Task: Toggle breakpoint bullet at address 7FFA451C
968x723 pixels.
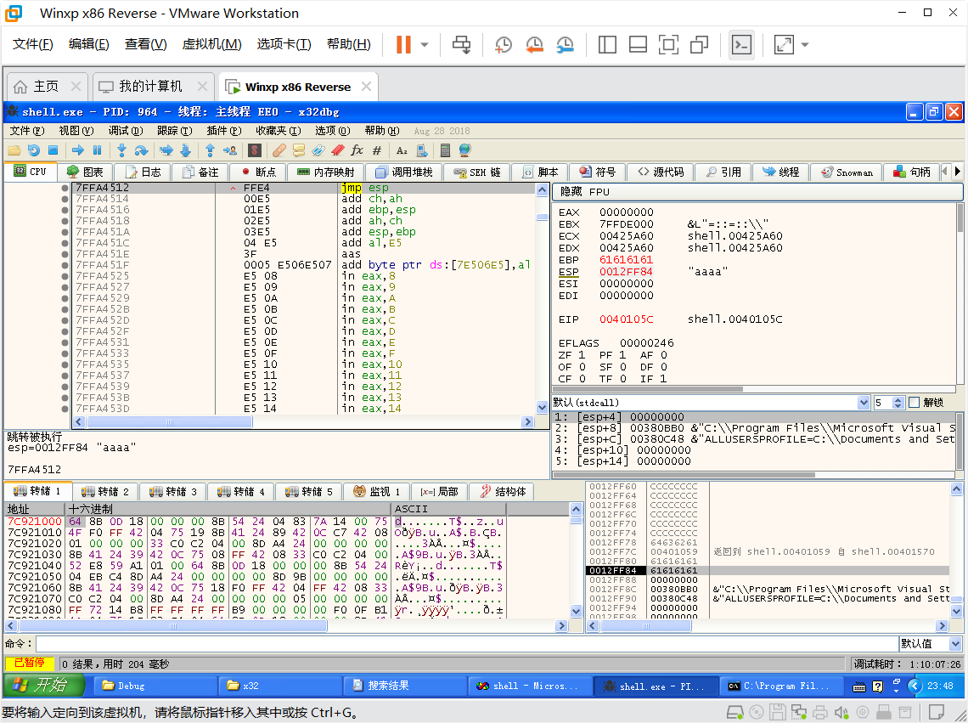Action: coord(65,243)
